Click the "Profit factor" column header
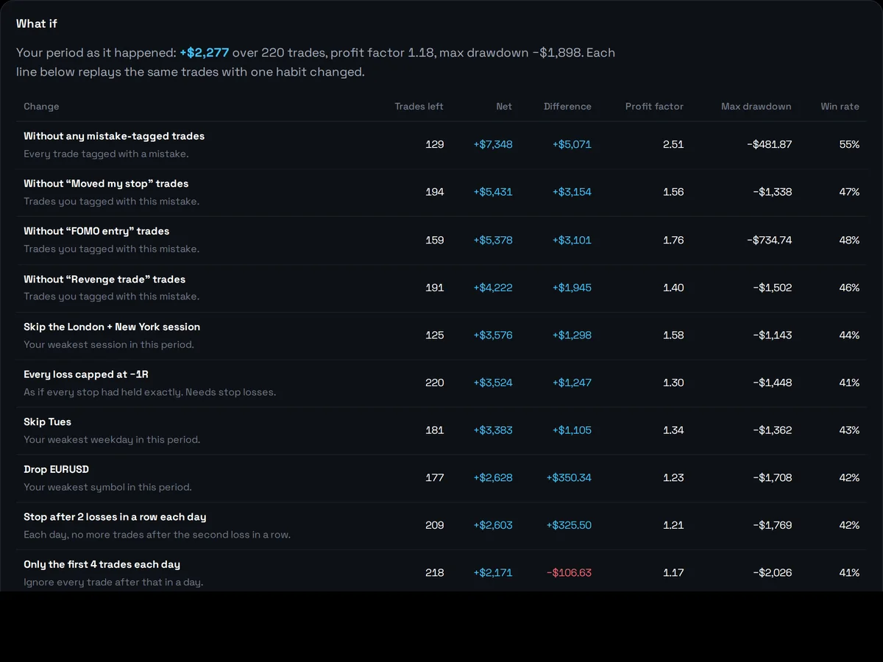This screenshot has height=662, width=883. point(654,107)
